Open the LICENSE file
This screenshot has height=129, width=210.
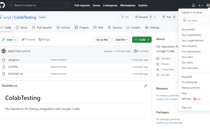13,67
